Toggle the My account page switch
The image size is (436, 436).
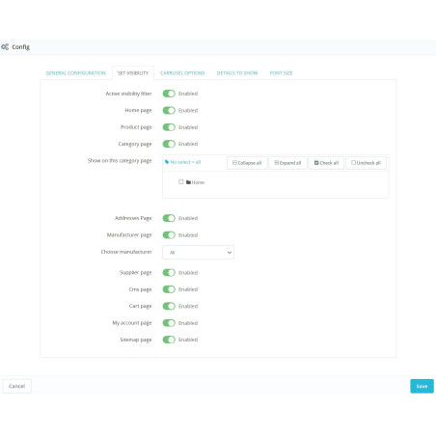click(169, 323)
